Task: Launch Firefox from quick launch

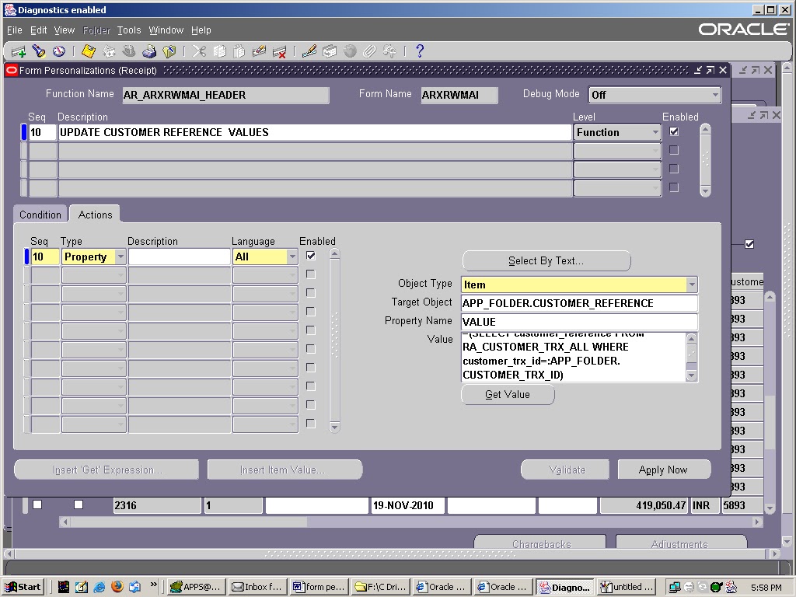Action: [x=117, y=587]
